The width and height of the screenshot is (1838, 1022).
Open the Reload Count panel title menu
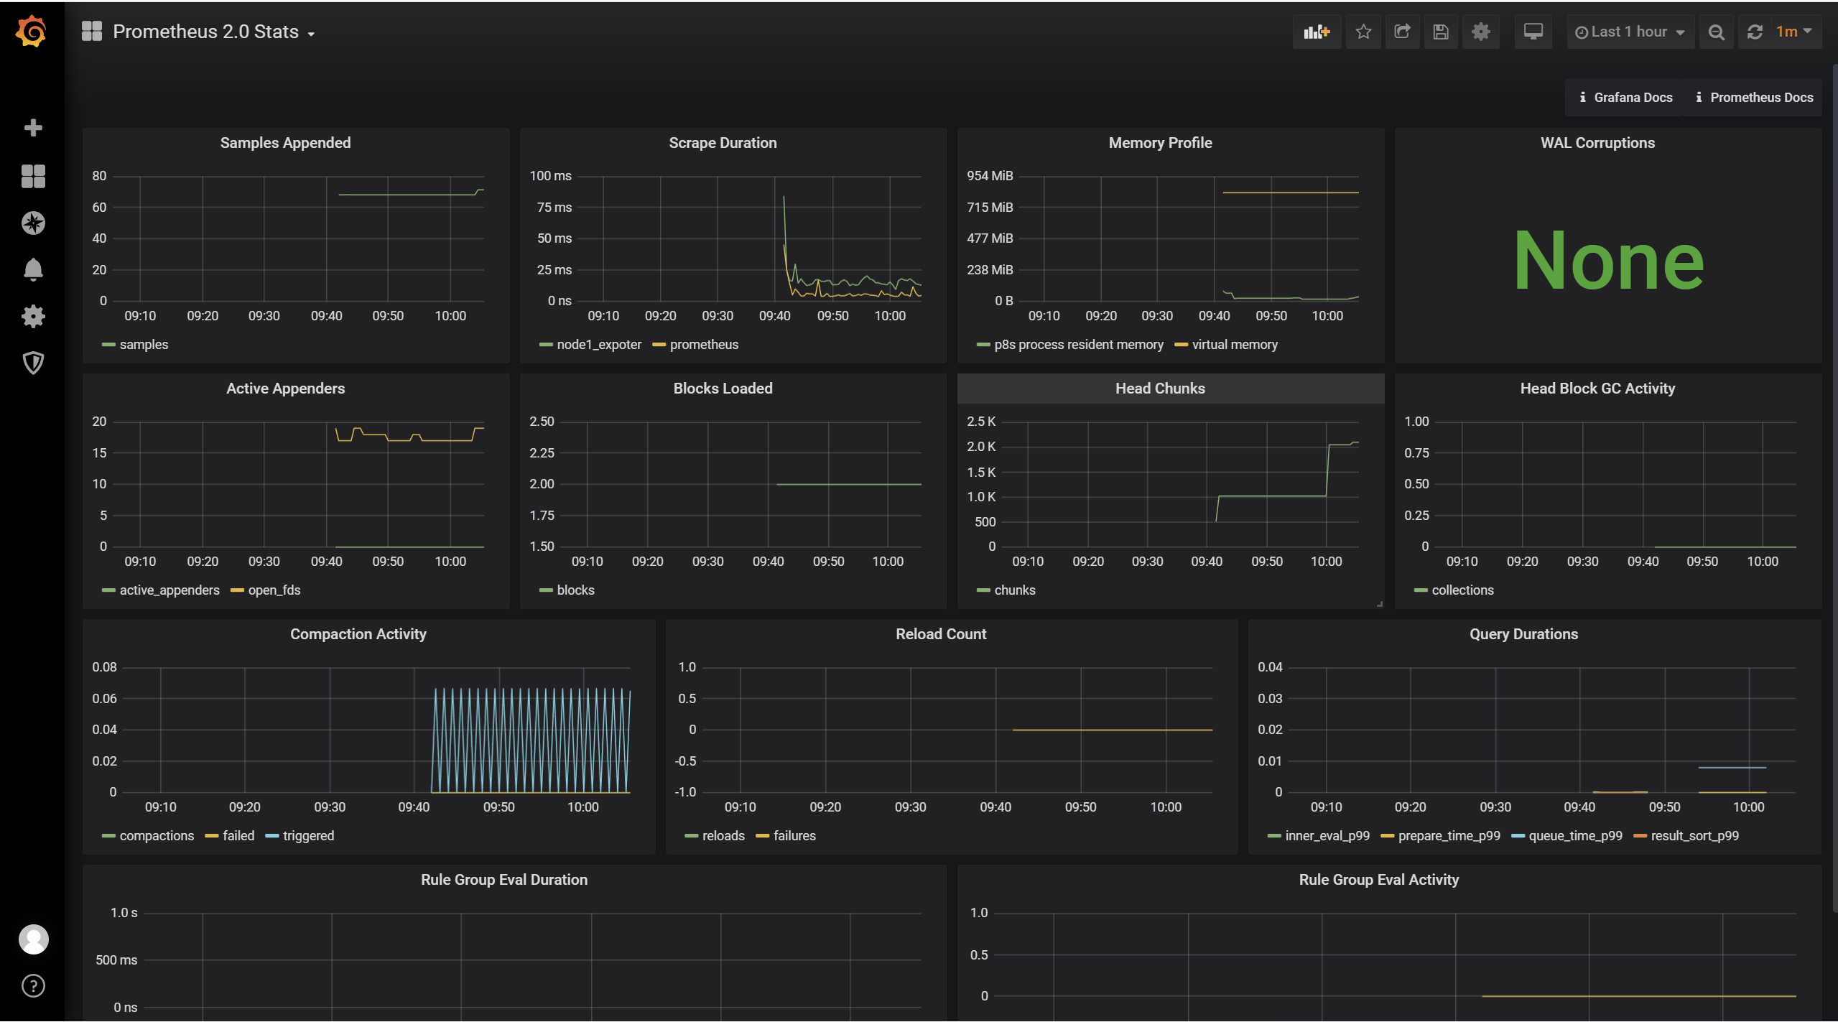[x=941, y=634]
